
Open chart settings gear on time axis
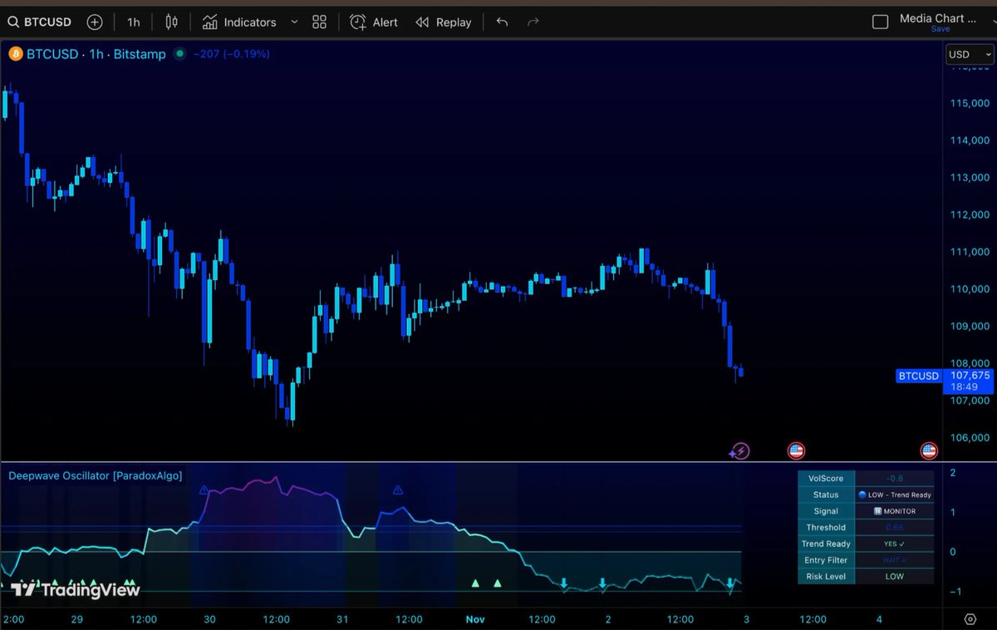(970, 619)
